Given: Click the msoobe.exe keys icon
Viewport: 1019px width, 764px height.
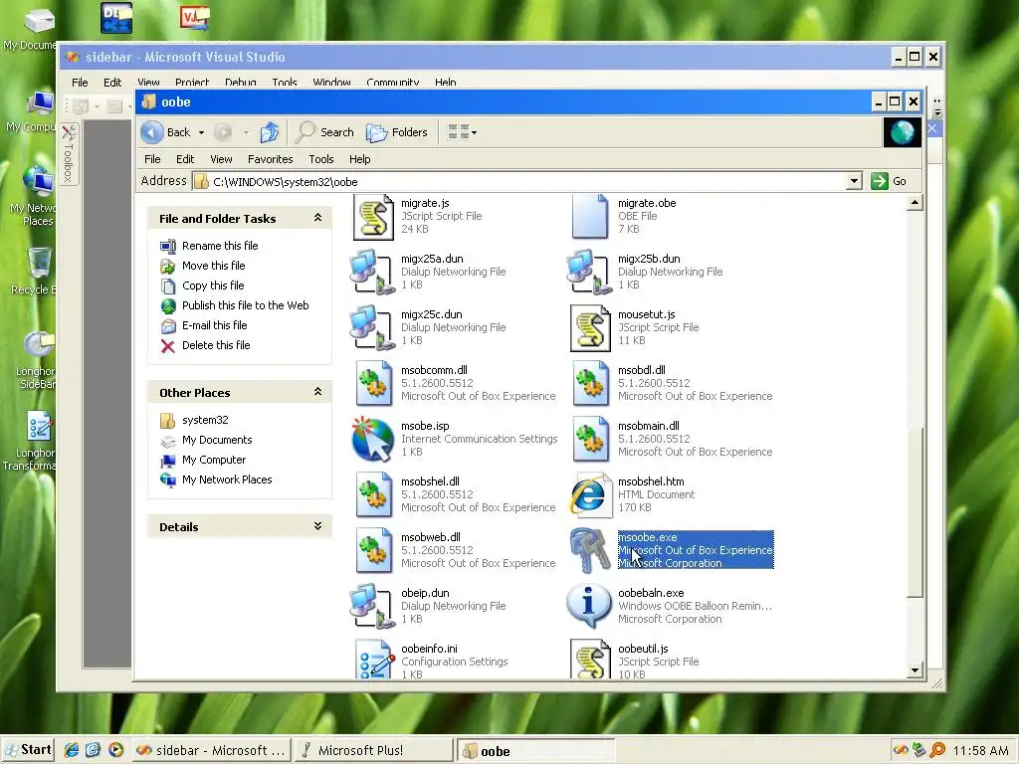Looking at the screenshot, I should pyautogui.click(x=589, y=551).
